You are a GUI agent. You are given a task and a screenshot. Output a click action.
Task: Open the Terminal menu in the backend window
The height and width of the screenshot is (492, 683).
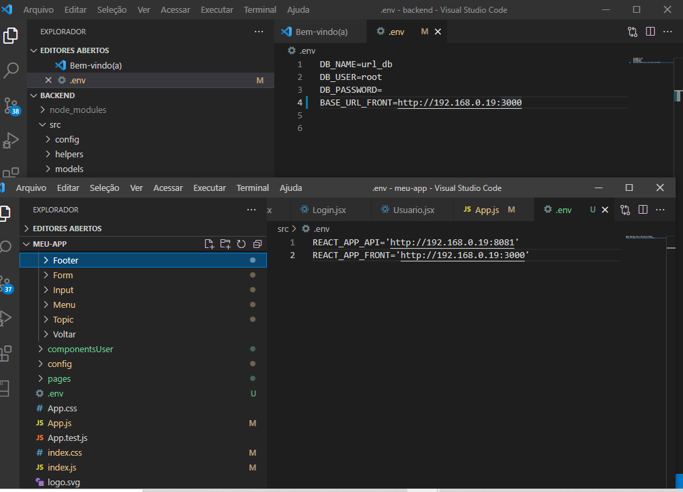coord(259,9)
